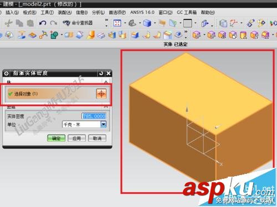
Task: Click the stacked layers cylinder icon
Action: (x=223, y=23)
